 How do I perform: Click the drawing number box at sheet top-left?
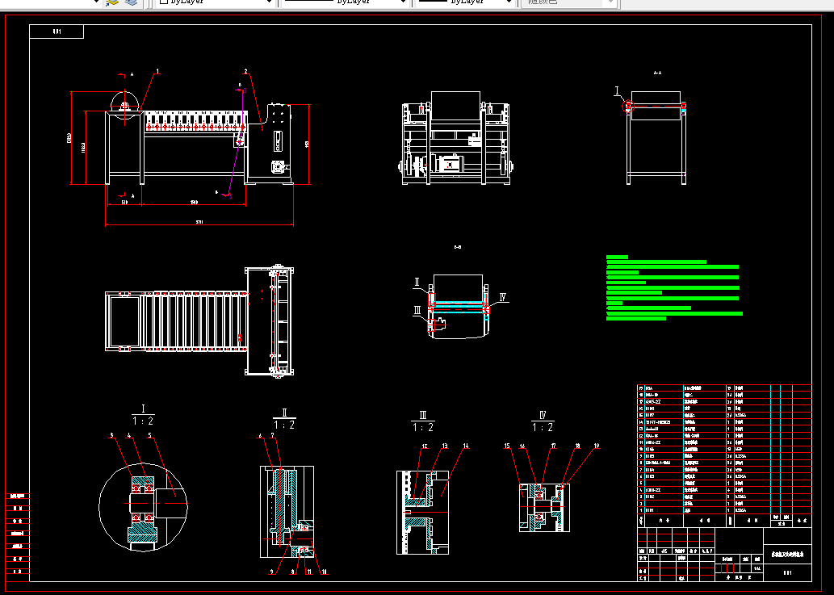(x=57, y=31)
